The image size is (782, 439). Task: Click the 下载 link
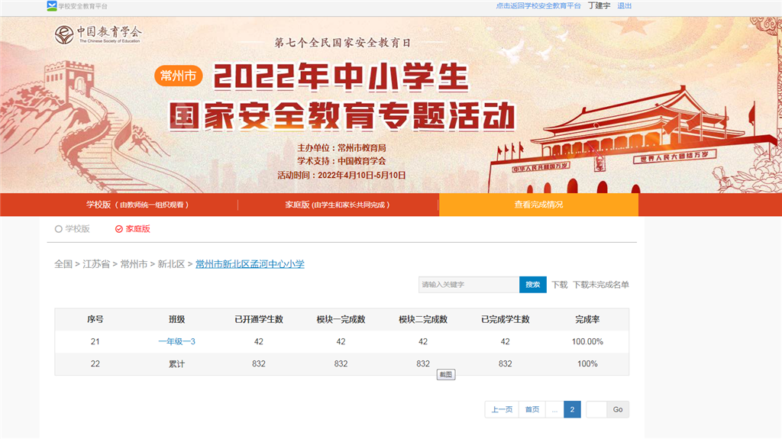coord(560,285)
